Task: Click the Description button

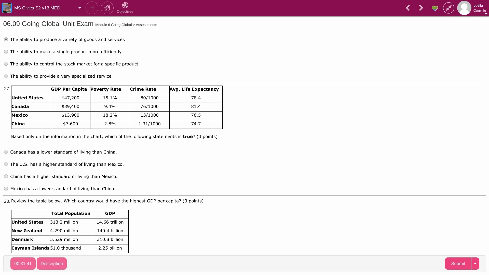Action: (52, 264)
